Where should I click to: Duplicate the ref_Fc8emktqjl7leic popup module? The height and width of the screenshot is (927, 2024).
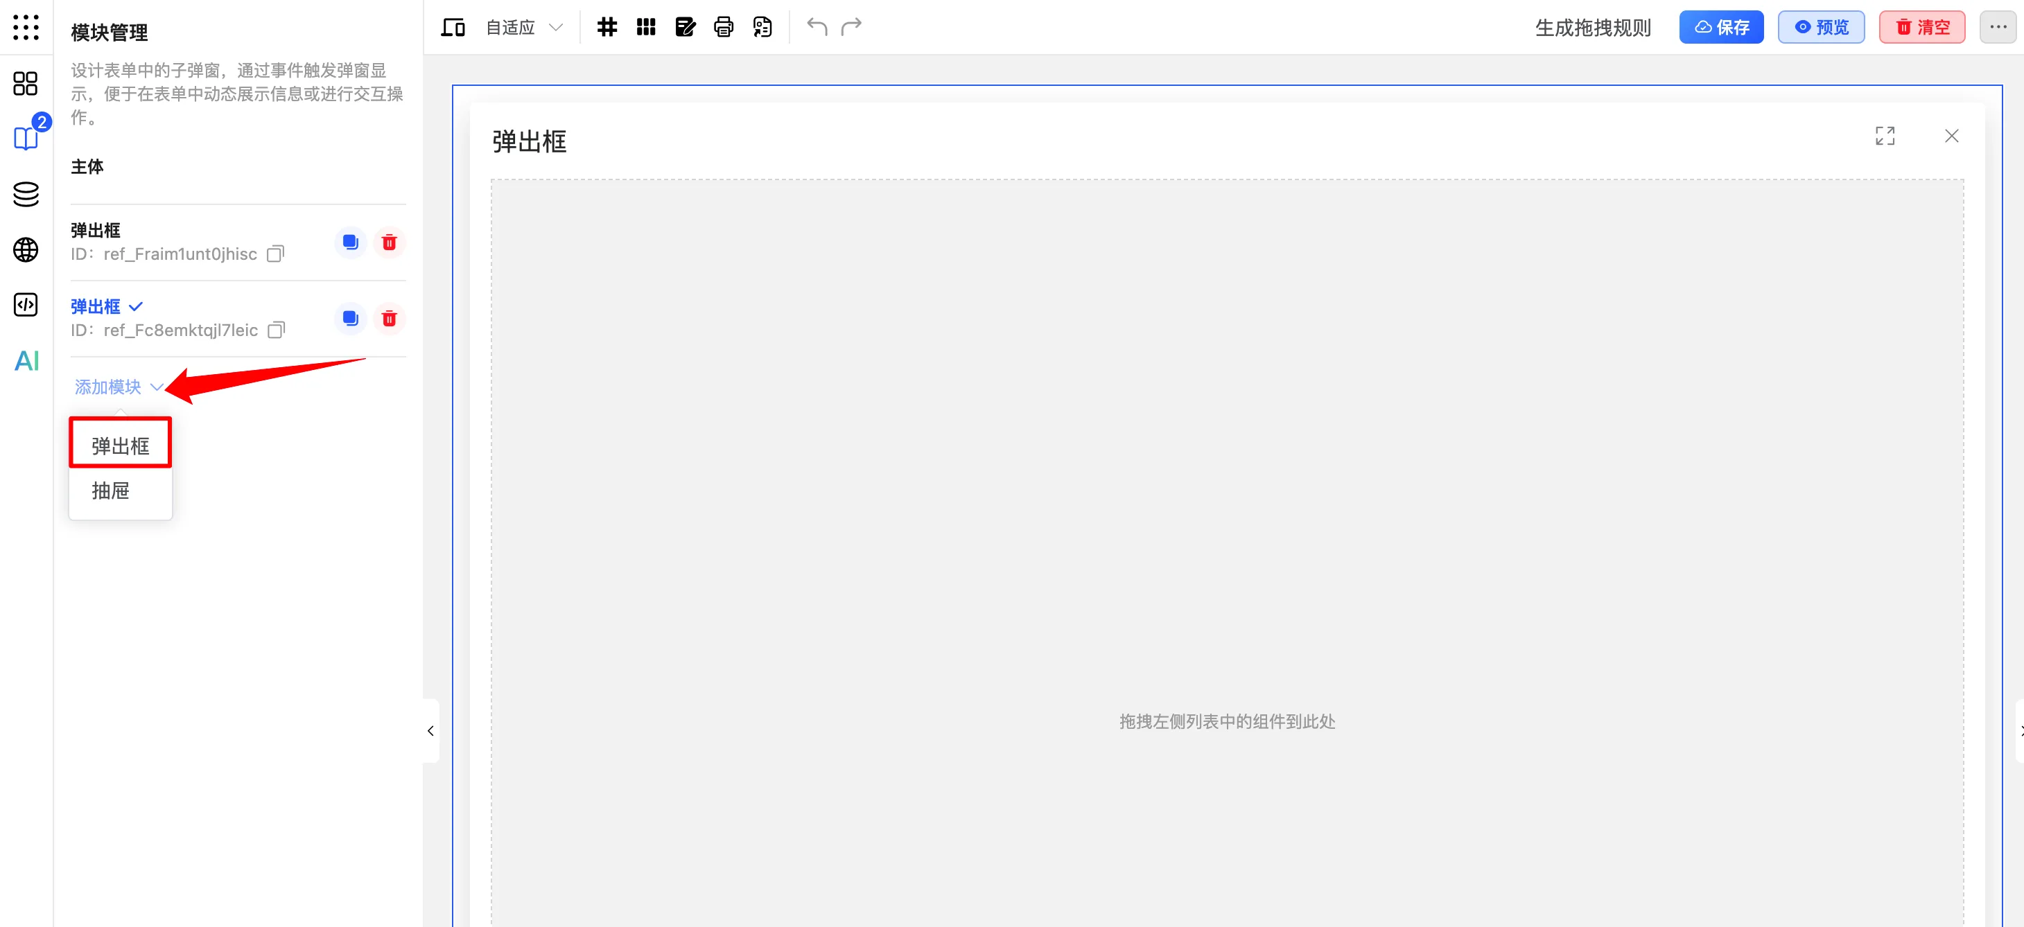coord(351,318)
